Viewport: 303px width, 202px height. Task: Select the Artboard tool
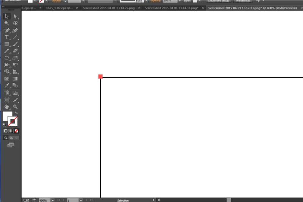[x=7, y=100]
